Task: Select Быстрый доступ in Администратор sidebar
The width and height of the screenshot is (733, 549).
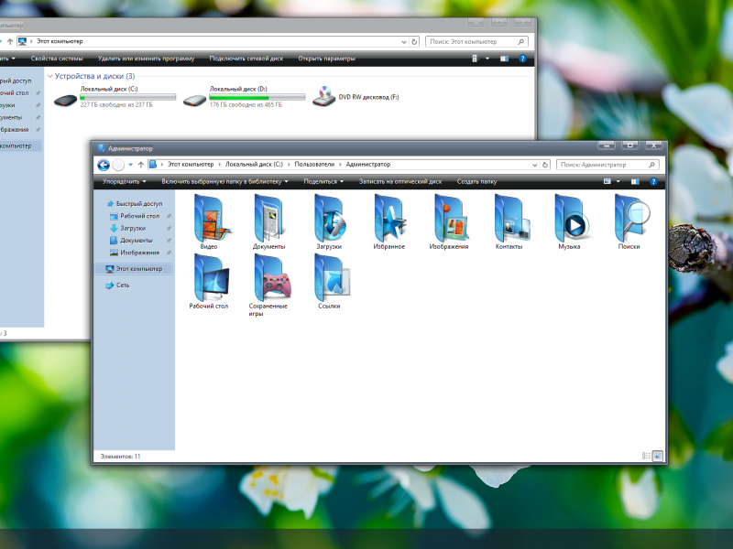Action: tap(135, 203)
